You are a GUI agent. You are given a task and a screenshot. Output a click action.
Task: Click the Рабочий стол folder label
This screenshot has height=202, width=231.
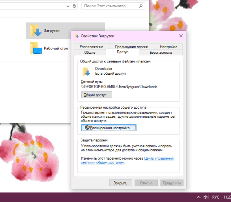click(56, 48)
